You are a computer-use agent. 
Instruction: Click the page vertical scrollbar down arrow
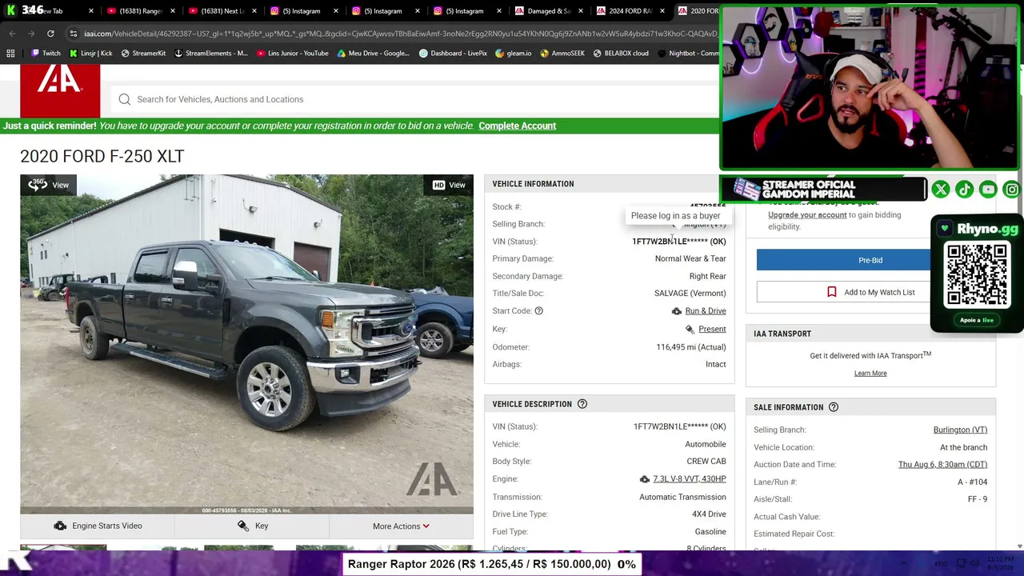[1019, 546]
